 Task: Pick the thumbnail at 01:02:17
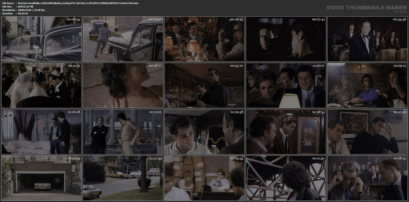point(286,85)
